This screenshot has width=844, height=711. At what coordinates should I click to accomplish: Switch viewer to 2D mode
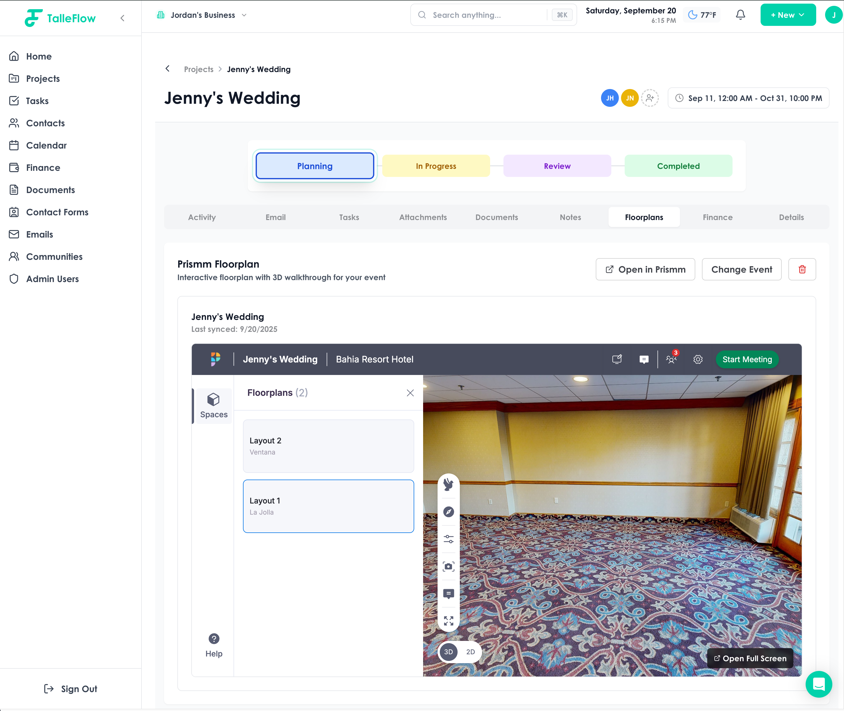tap(470, 652)
